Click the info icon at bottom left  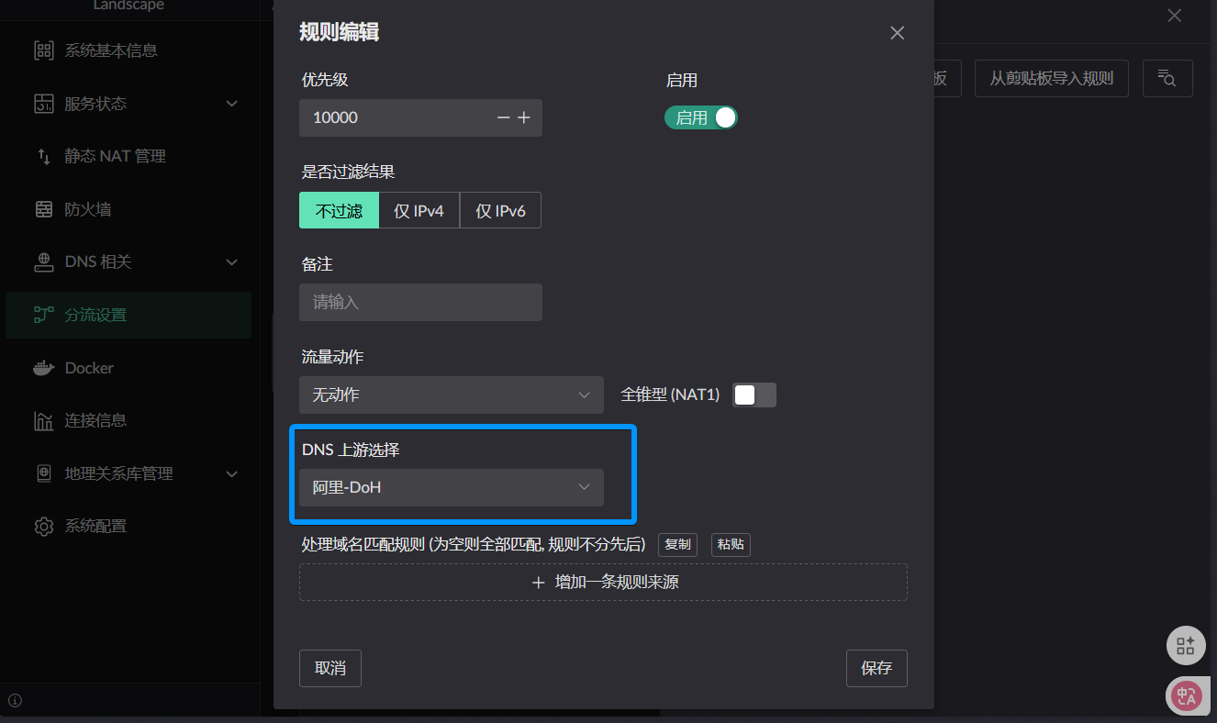(15, 701)
